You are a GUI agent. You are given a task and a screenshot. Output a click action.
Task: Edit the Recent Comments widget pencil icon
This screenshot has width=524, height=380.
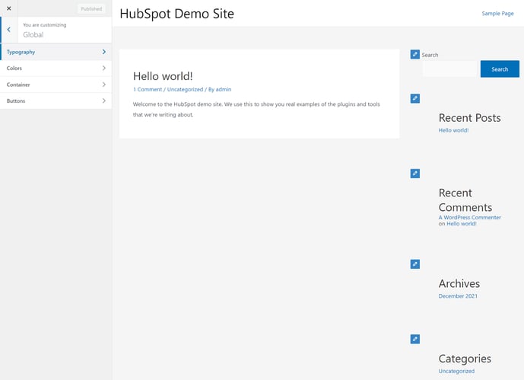point(414,174)
